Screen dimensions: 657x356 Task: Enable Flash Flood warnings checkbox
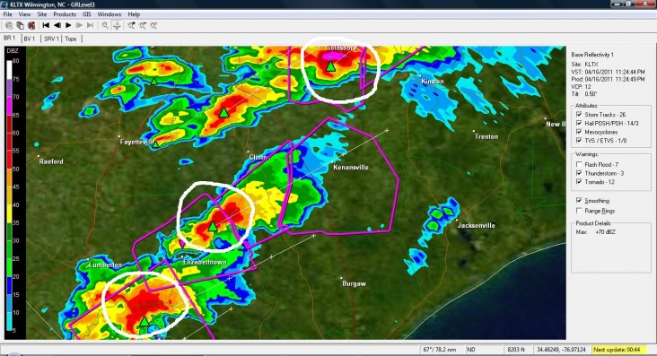[579, 165]
